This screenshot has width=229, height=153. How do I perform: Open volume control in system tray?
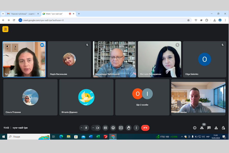(203, 137)
